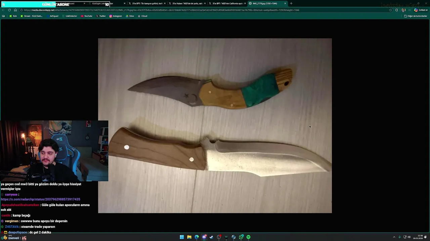Viewport: 430px width, 241px height.
Task: Switch to the X'te Haber "ABD'de bir polis" tab
Action: click(187, 3)
